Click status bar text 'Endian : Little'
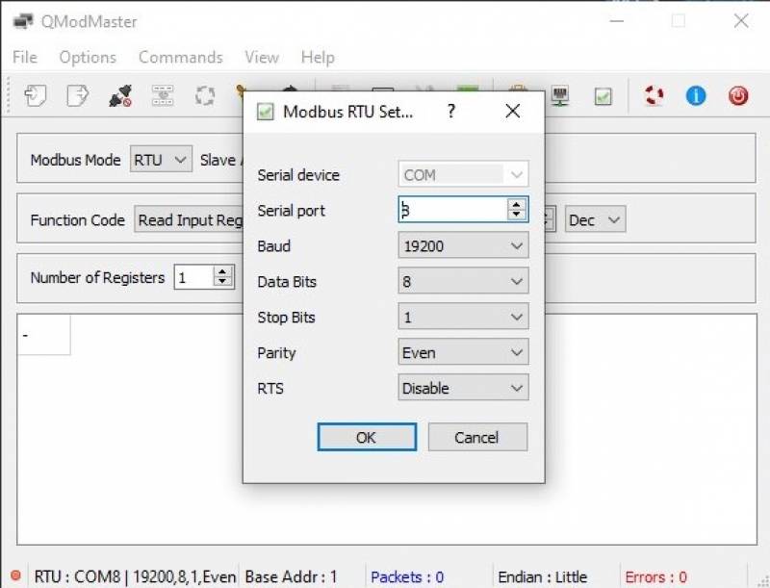 point(543,576)
